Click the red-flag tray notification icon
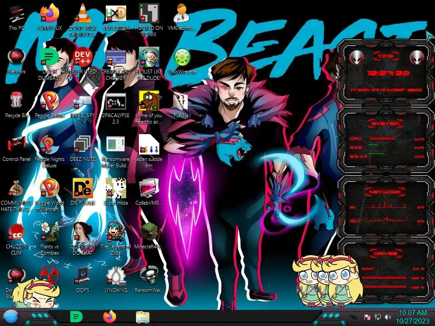 point(367,317)
